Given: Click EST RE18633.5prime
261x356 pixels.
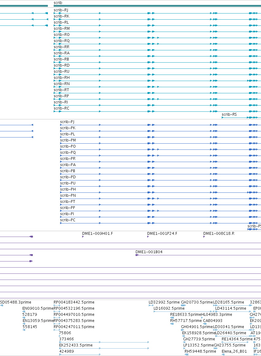Looking at the screenshot, I should (x=186, y=315).
